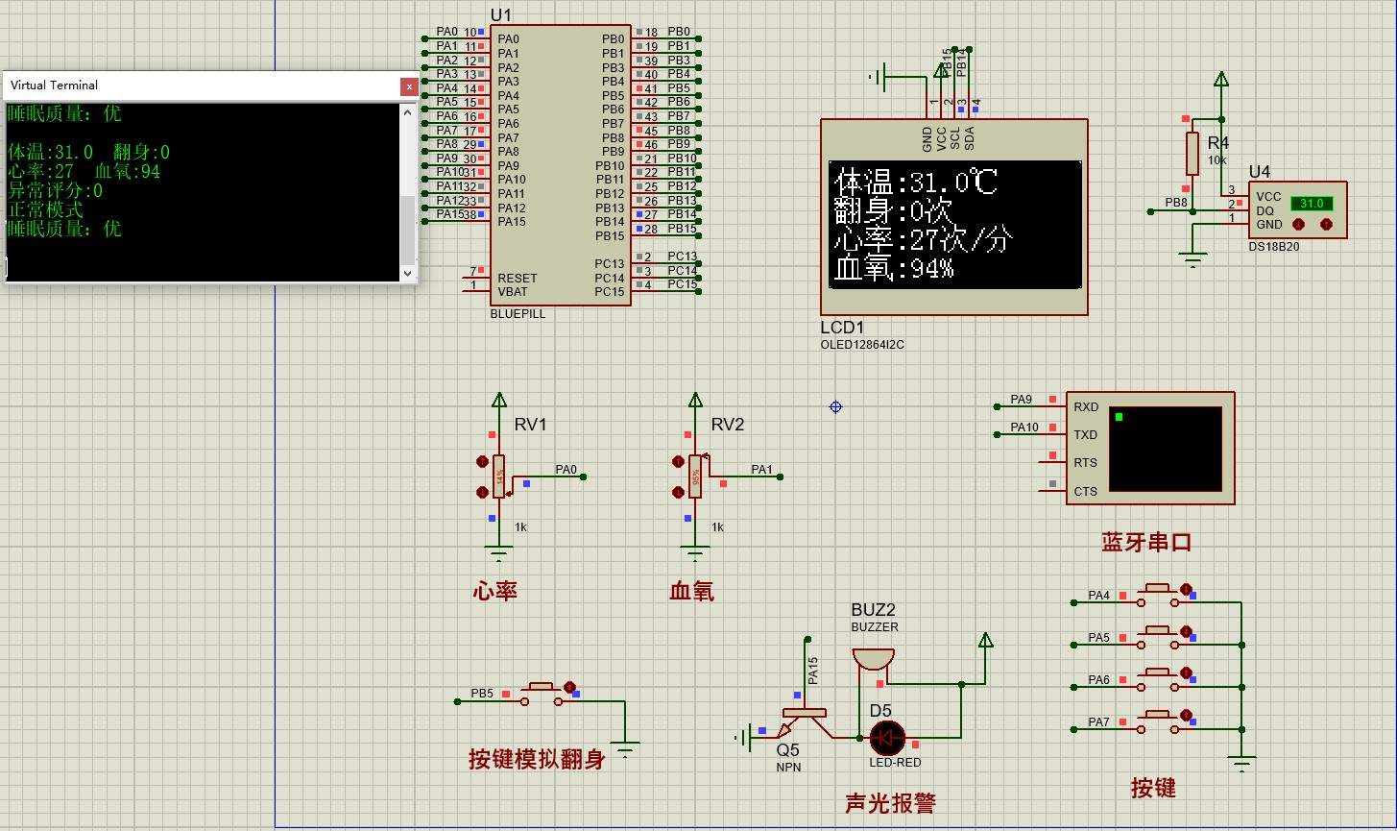The image size is (1397, 831).
Task: Select the RV1 potentiometer resistor body
Action: pos(498,477)
